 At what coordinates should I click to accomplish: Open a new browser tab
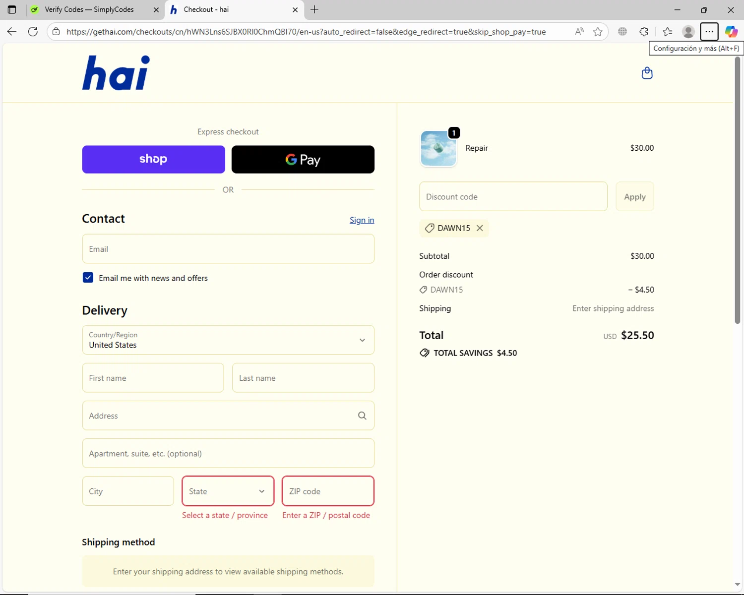(x=314, y=9)
